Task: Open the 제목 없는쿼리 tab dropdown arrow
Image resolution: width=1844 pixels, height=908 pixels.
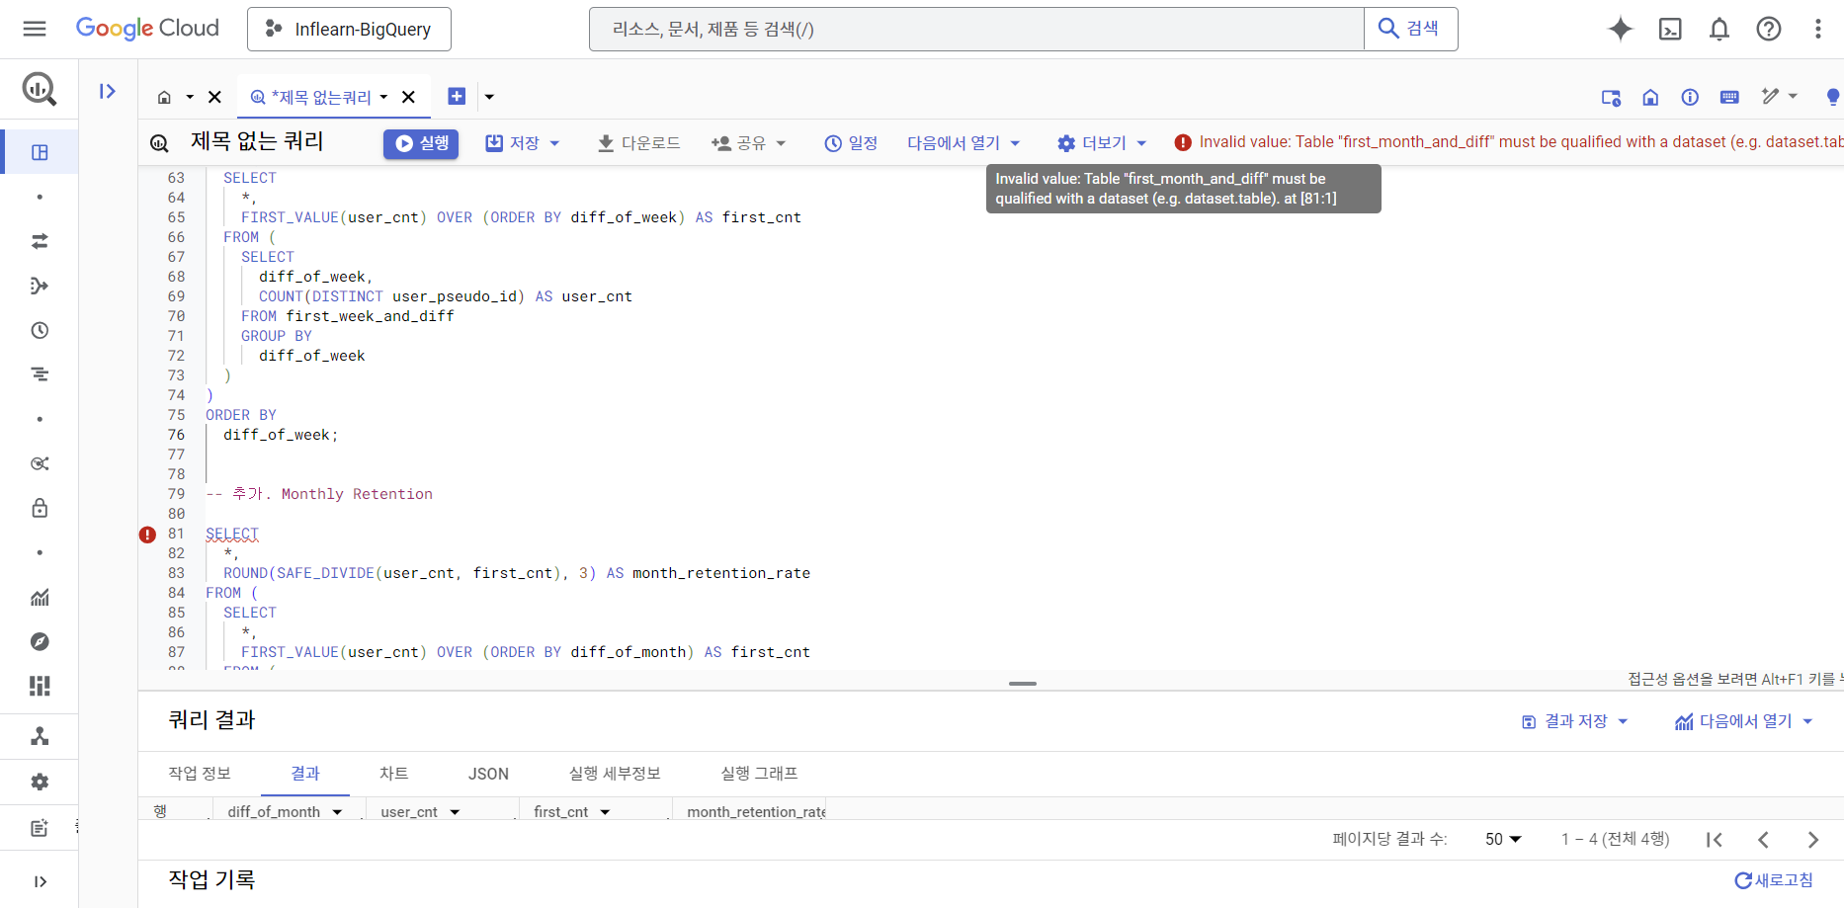Action: pyautogui.click(x=383, y=97)
